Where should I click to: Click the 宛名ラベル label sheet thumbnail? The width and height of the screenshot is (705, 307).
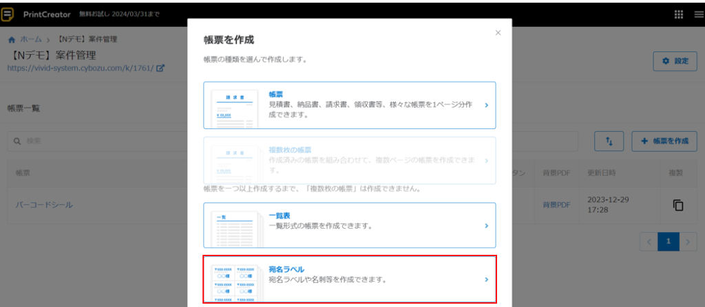click(237, 283)
